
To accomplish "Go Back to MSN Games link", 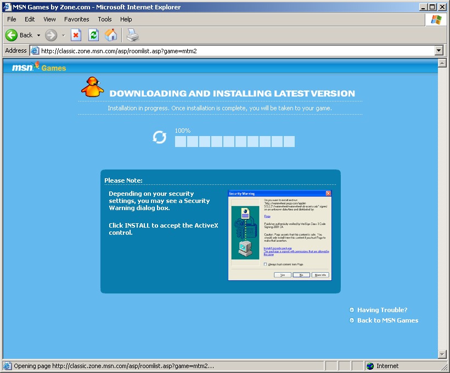I will click(x=388, y=320).
